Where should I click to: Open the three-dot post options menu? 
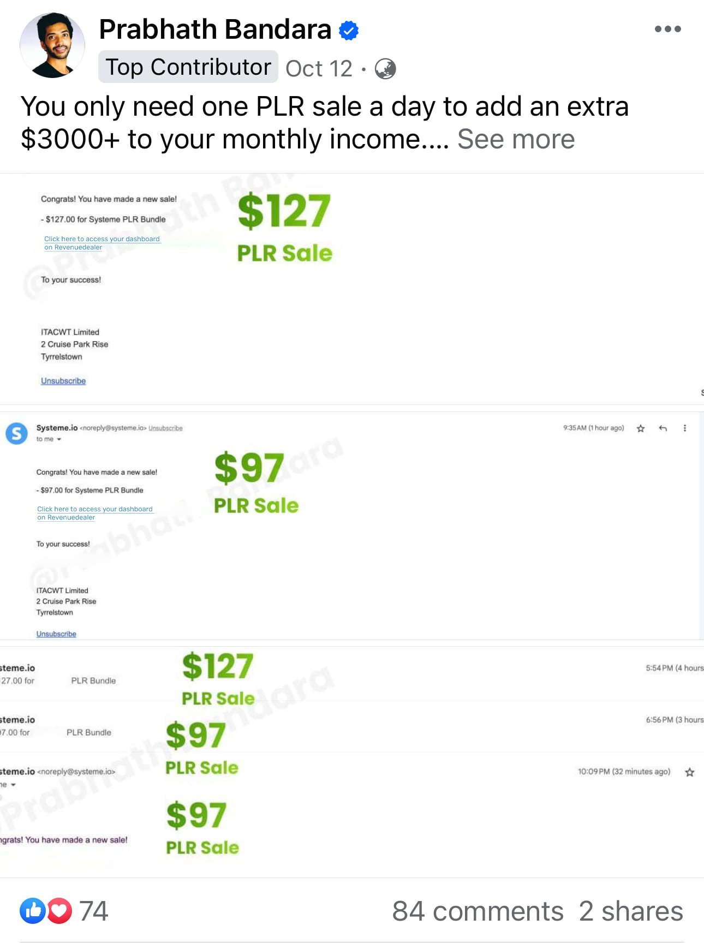coord(667,29)
